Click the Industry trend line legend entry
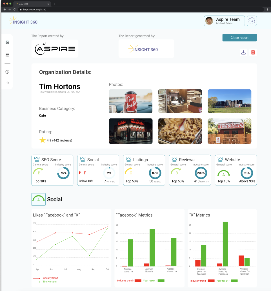Image resolution: width=271 pixels, height=291 pixels. coord(46,278)
